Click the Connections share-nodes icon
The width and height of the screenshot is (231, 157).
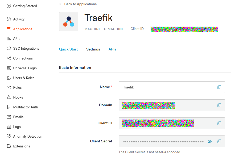coord(9,58)
